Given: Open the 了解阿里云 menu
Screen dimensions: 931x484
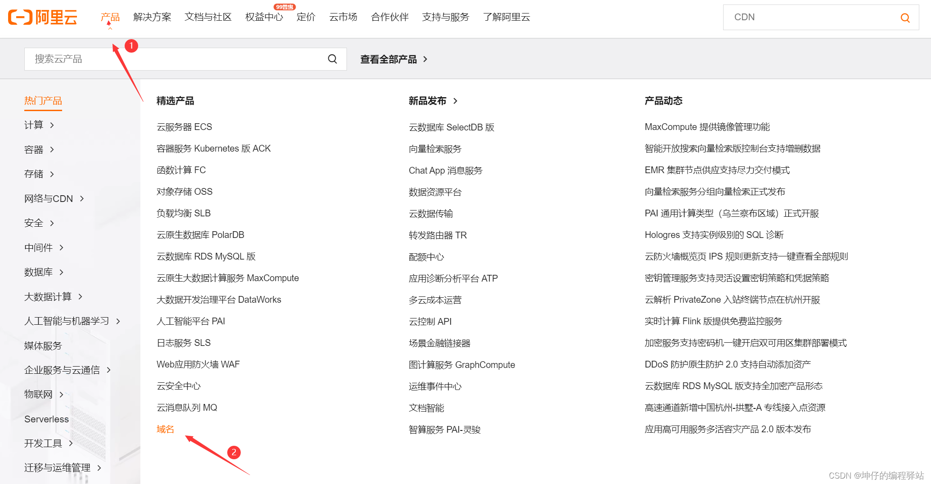Looking at the screenshot, I should [x=506, y=17].
